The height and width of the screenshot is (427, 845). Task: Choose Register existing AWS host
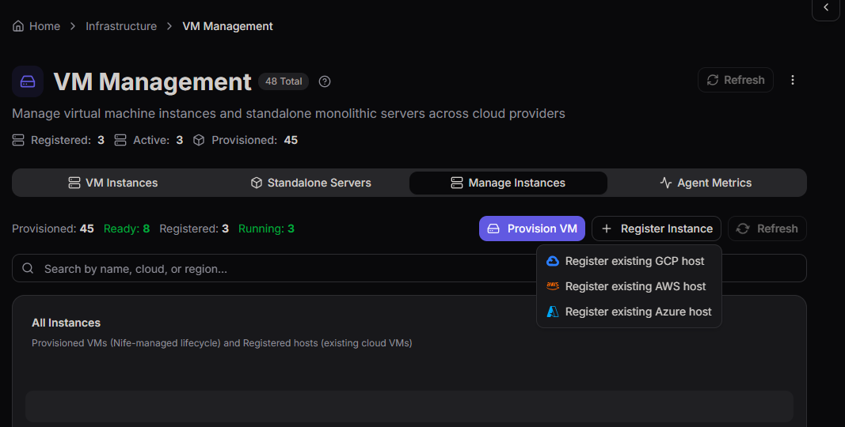click(629, 286)
